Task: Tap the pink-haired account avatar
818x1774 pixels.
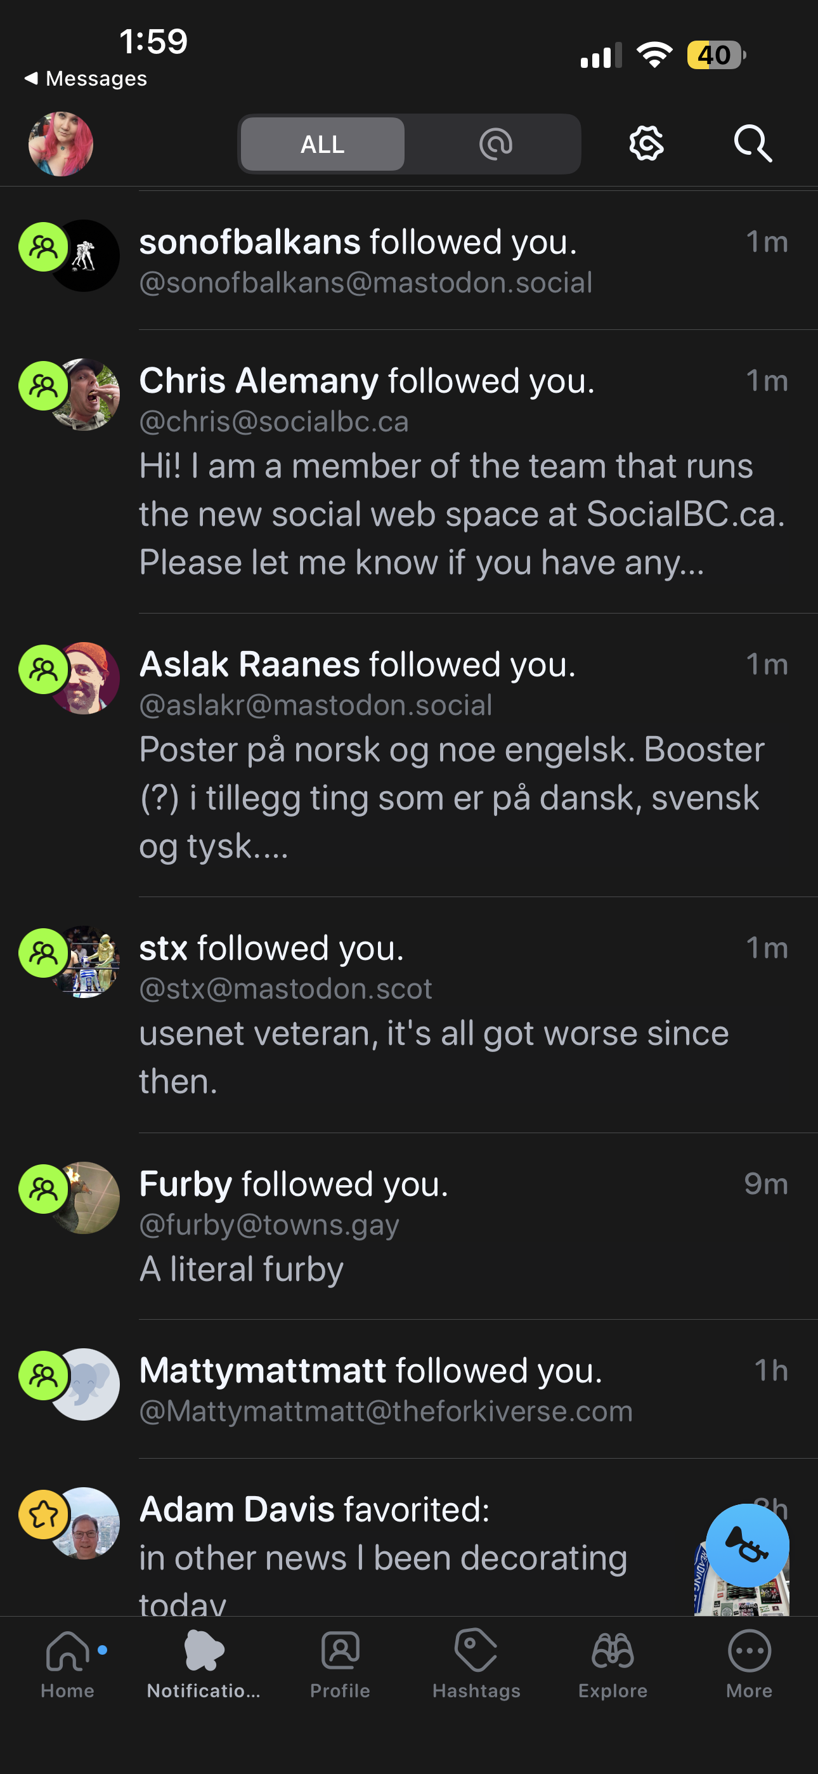Action: [61, 144]
